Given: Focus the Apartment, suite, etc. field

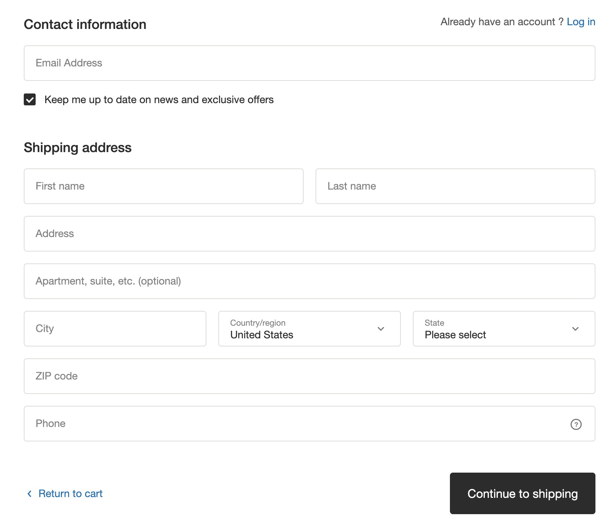Looking at the screenshot, I should coord(309,281).
